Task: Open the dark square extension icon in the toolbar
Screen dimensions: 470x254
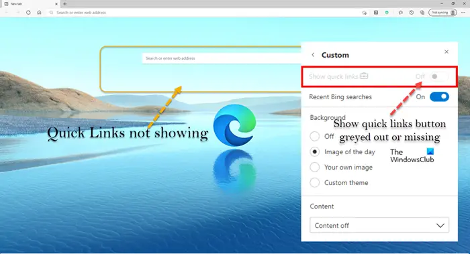Action: pos(375,13)
